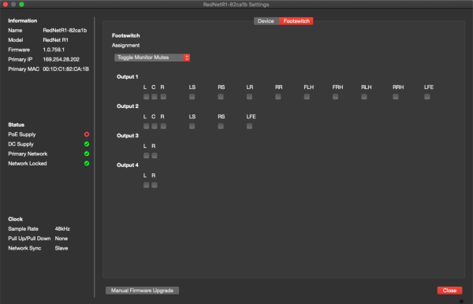Toggle Output 1 LS checkbox
The height and width of the screenshot is (304, 473).
(x=192, y=97)
